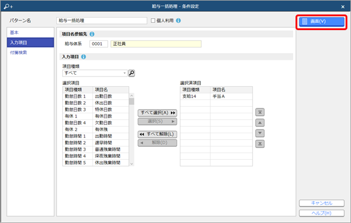Move selected item down one row
The image size is (351, 223).
point(260,133)
